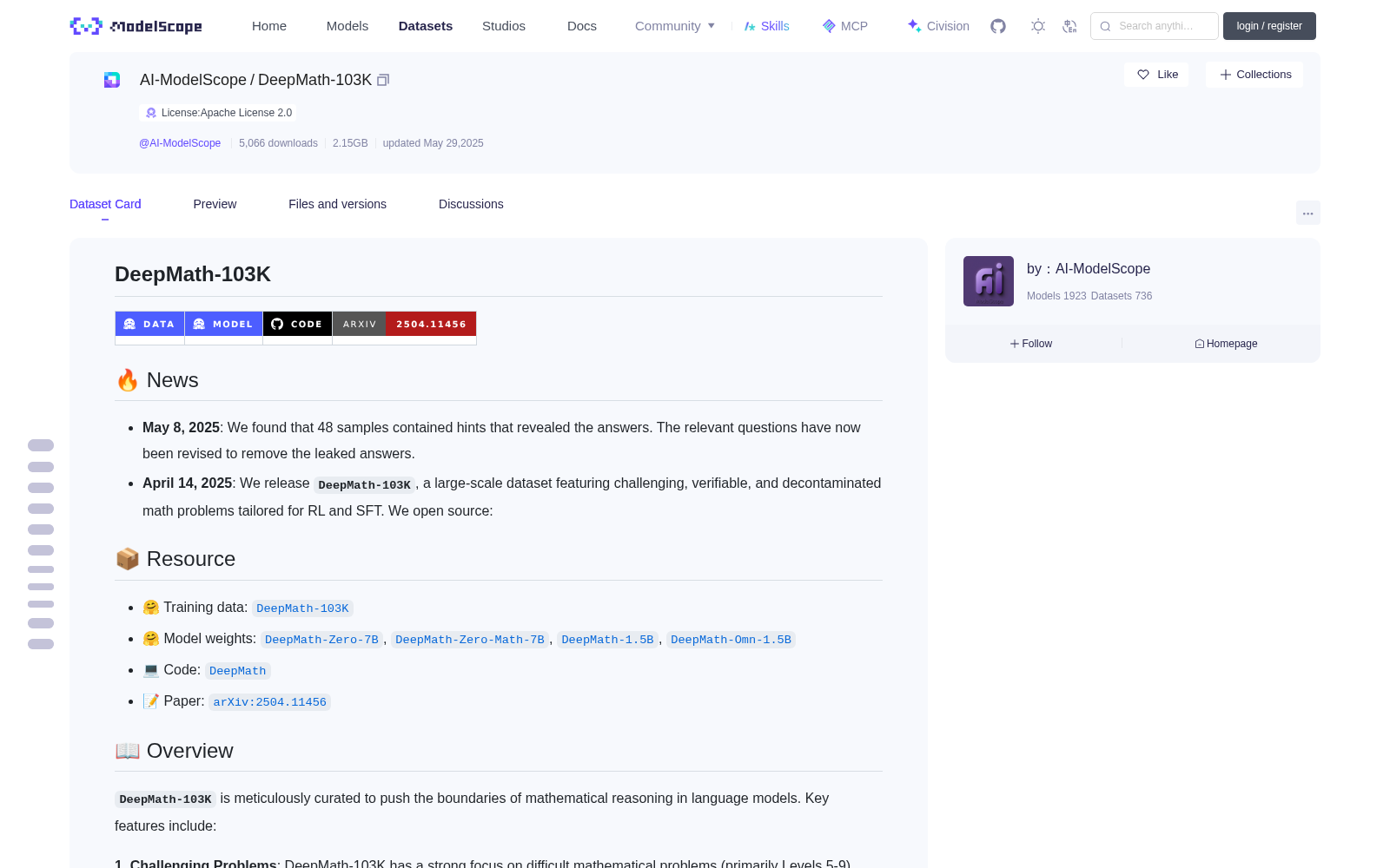Screen dimensions: 1390x868
Task: Select the Dataset Card tab
Action: tap(105, 204)
